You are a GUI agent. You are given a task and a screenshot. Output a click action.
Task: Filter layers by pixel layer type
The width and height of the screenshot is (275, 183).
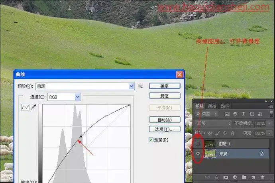[x=227, y=114]
